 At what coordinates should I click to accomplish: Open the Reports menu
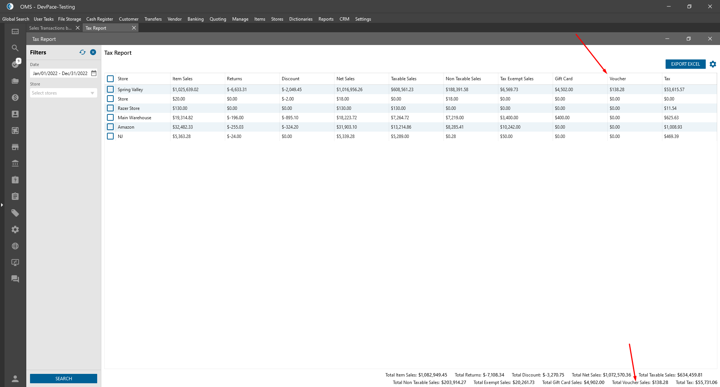(x=326, y=19)
